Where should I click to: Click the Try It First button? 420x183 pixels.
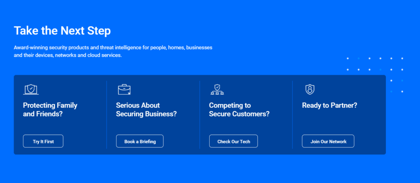(43, 141)
